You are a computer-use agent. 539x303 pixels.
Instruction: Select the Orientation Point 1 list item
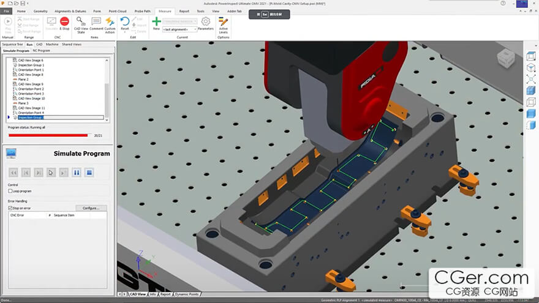31,70
